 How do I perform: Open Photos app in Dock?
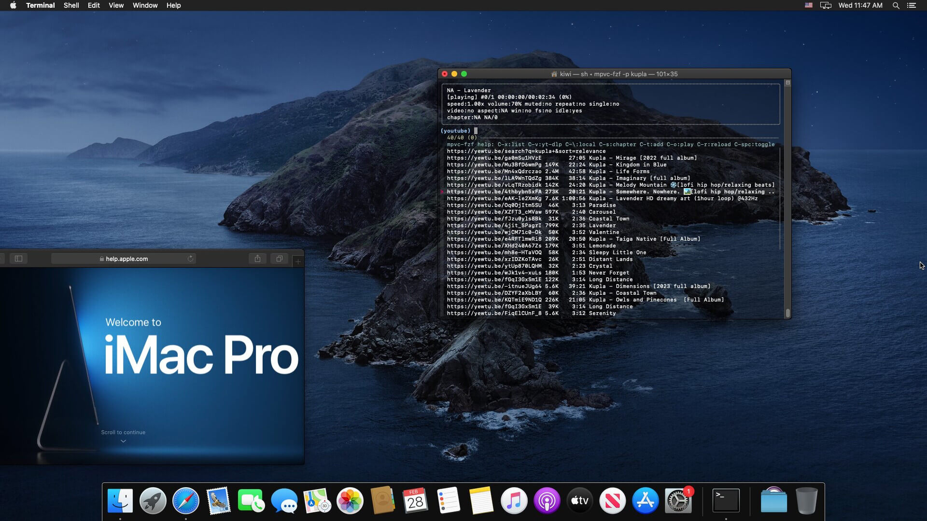tap(350, 501)
